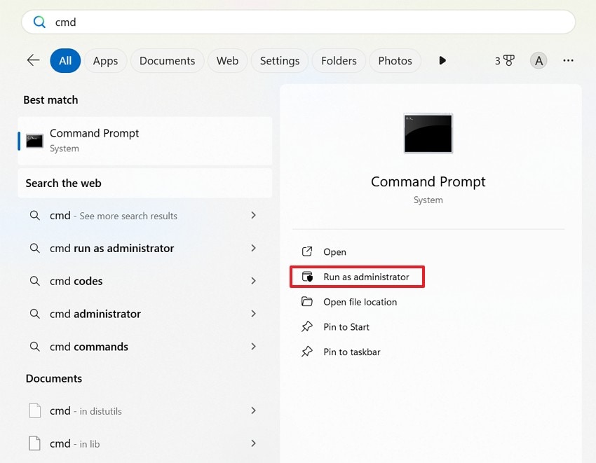Open the three-dots options menu
Viewport: 596px width, 463px height.
pyautogui.click(x=568, y=60)
